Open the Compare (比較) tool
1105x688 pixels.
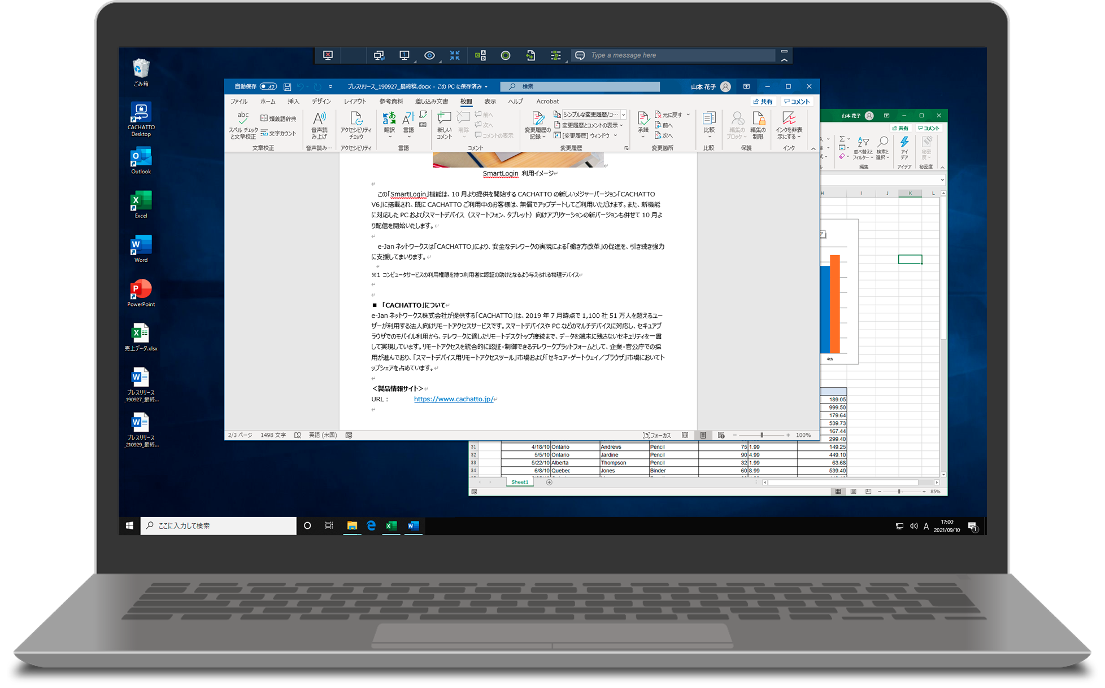pos(709,124)
